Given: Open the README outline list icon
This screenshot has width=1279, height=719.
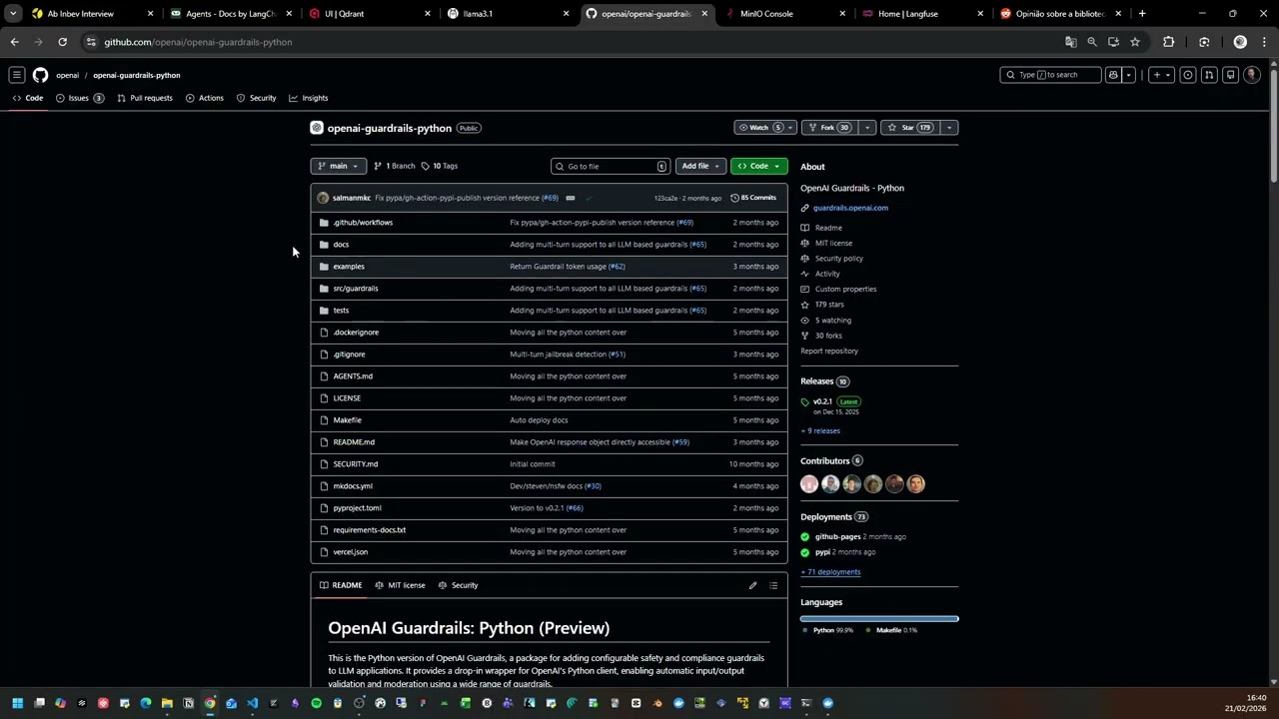Looking at the screenshot, I should point(773,585).
